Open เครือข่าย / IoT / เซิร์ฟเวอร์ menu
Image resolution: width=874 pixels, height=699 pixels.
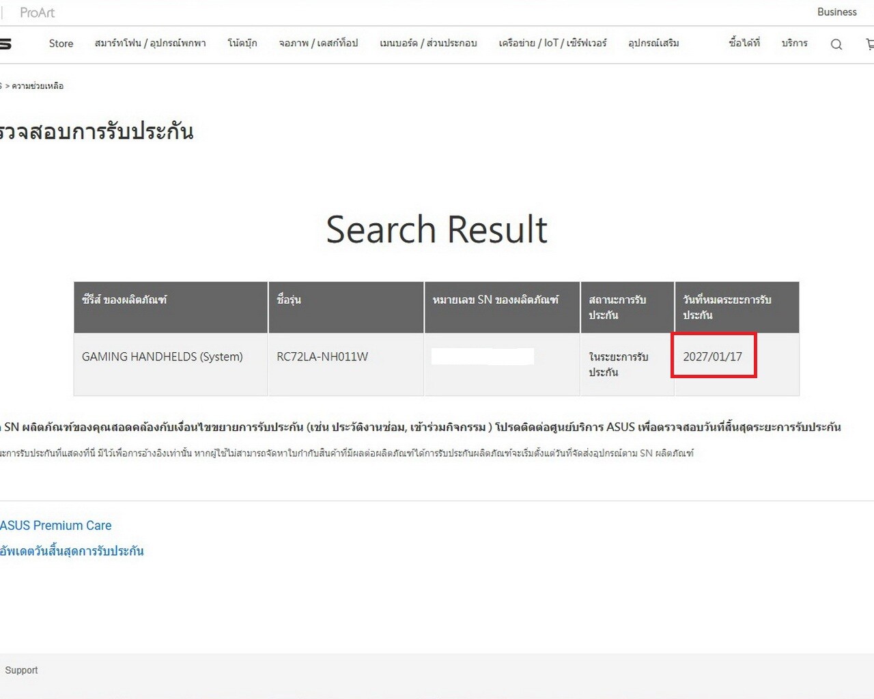pos(552,43)
